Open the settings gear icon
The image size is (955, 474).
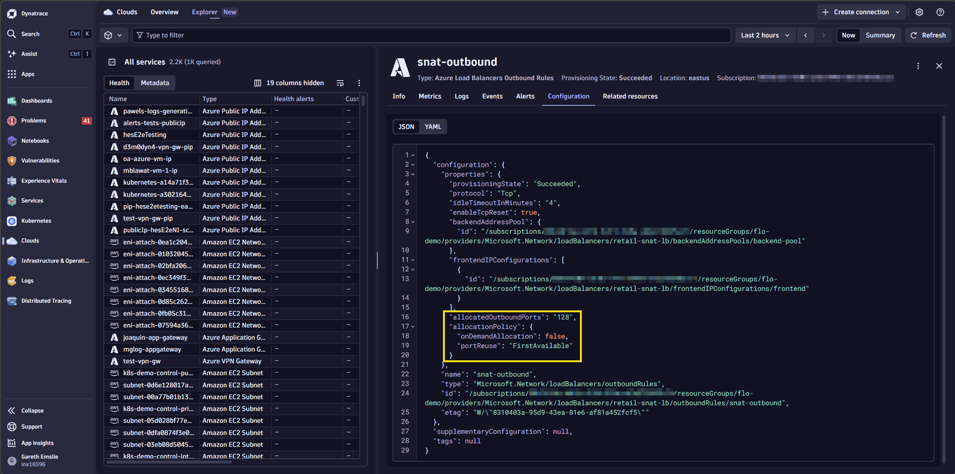click(x=919, y=12)
